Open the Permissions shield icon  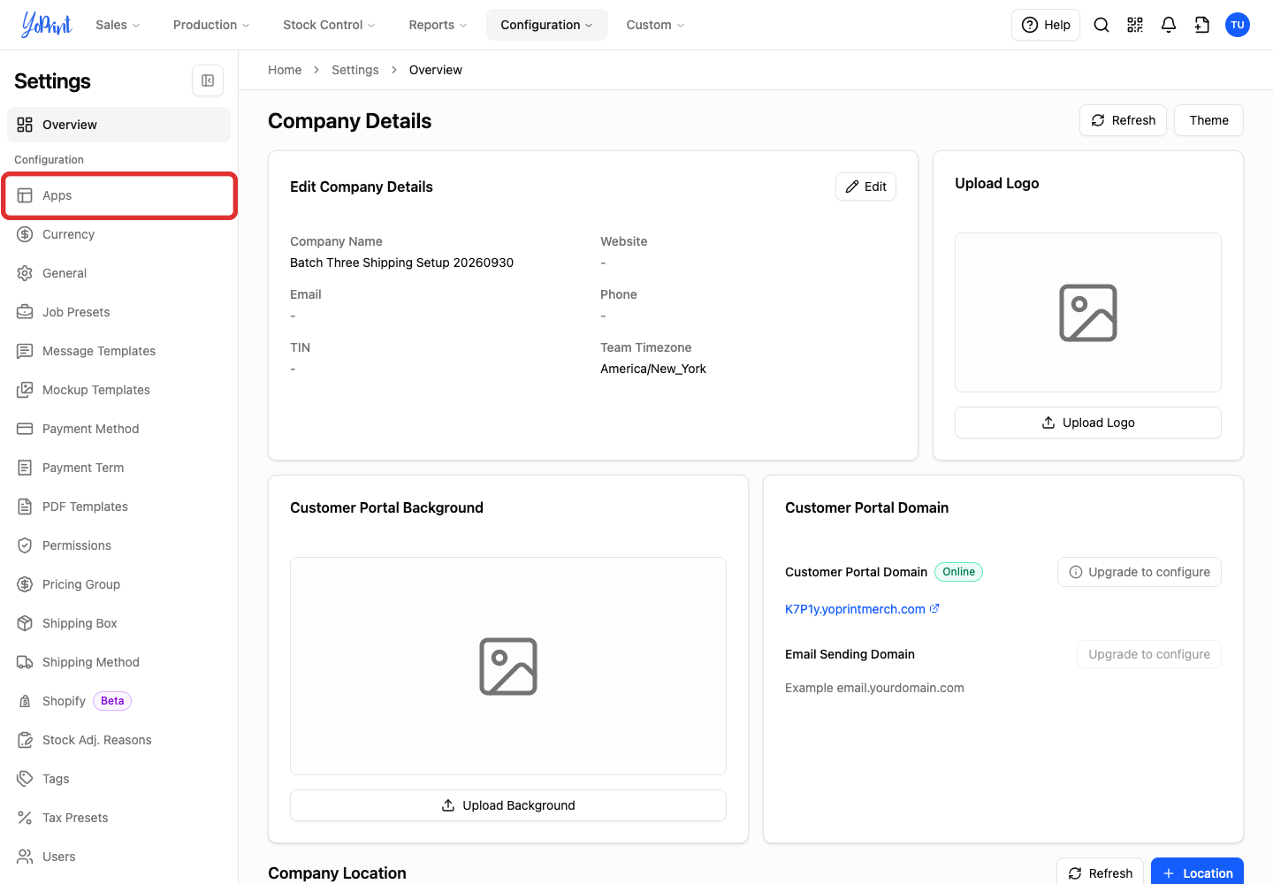tap(25, 545)
